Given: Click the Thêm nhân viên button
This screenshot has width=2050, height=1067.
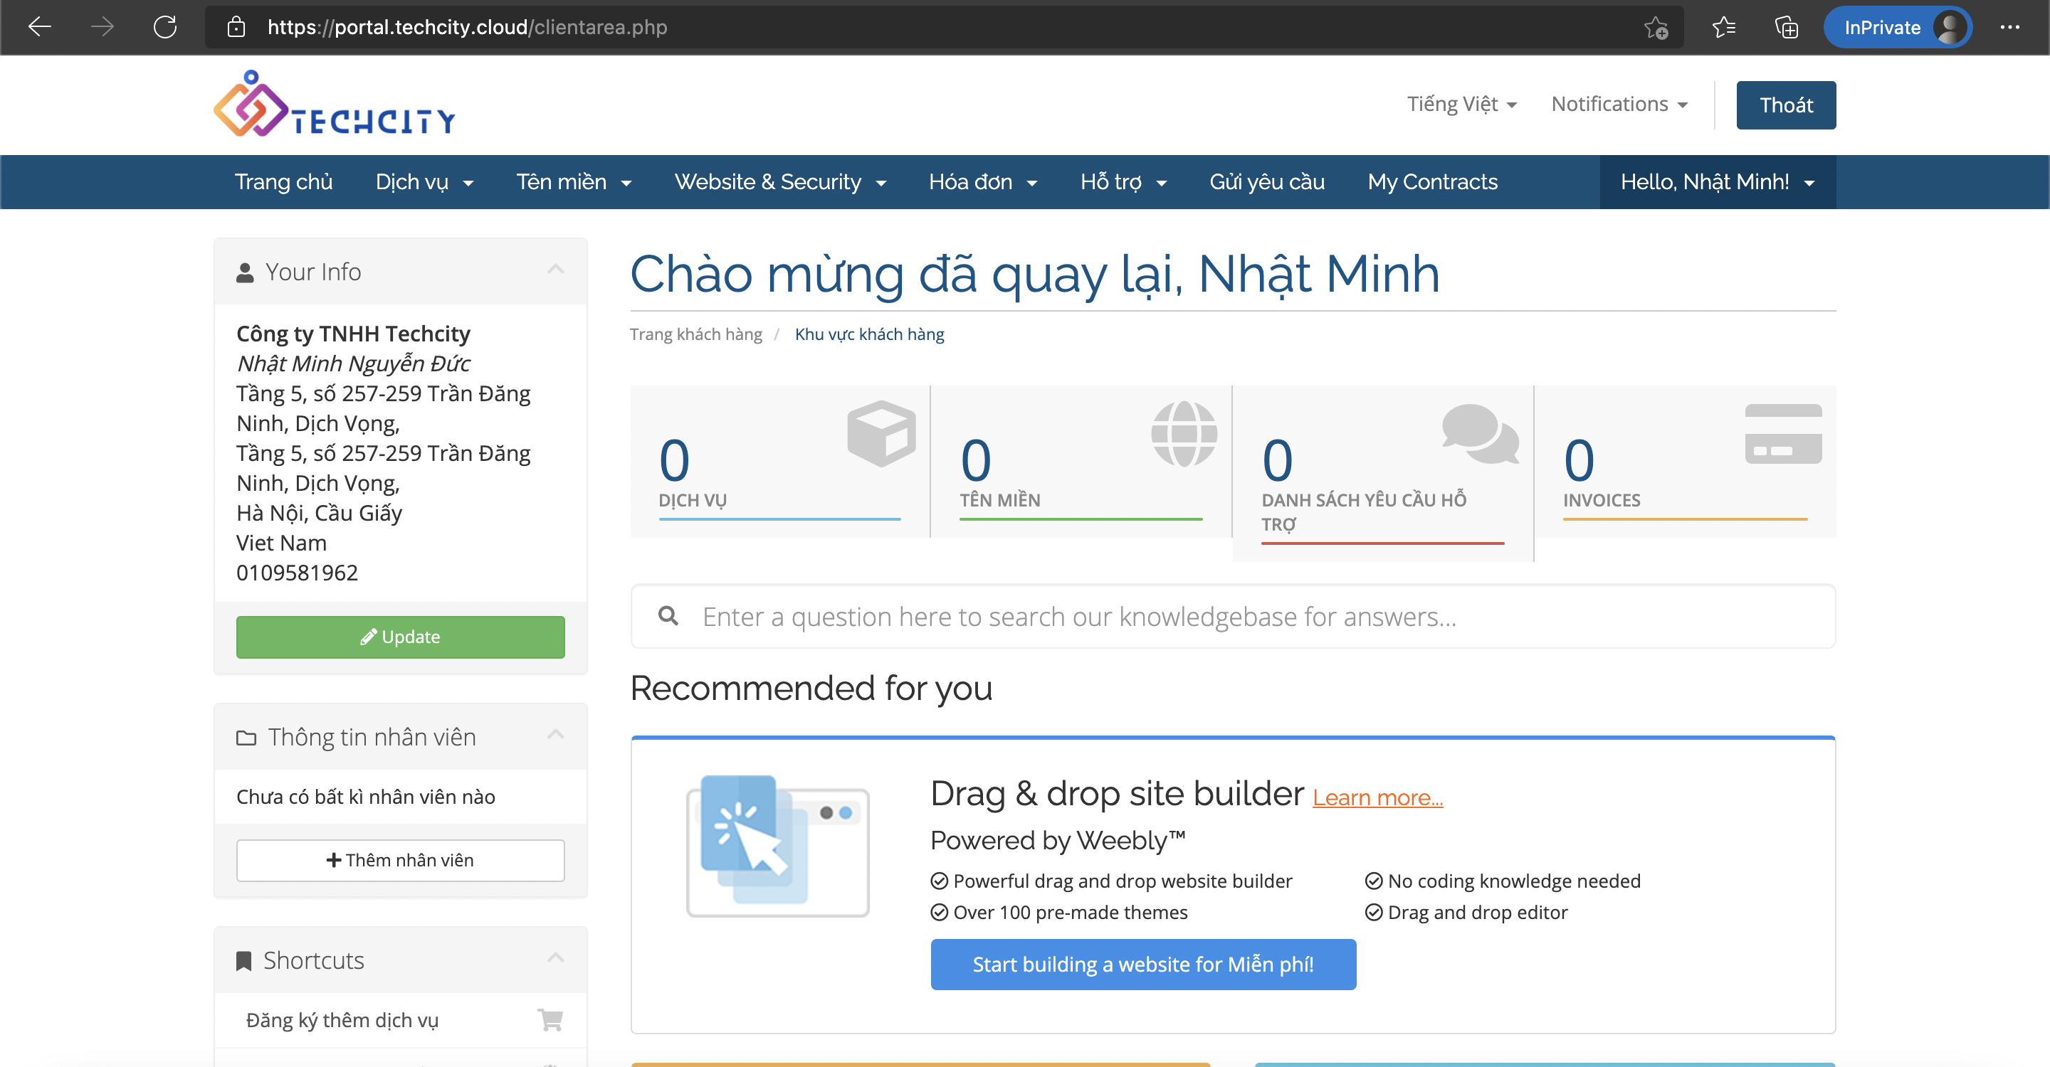Looking at the screenshot, I should 400,860.
